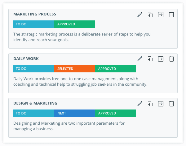Click the Design & Marketing description text
This screenshot has width=186, height=146.
click(x=69, y=126)
